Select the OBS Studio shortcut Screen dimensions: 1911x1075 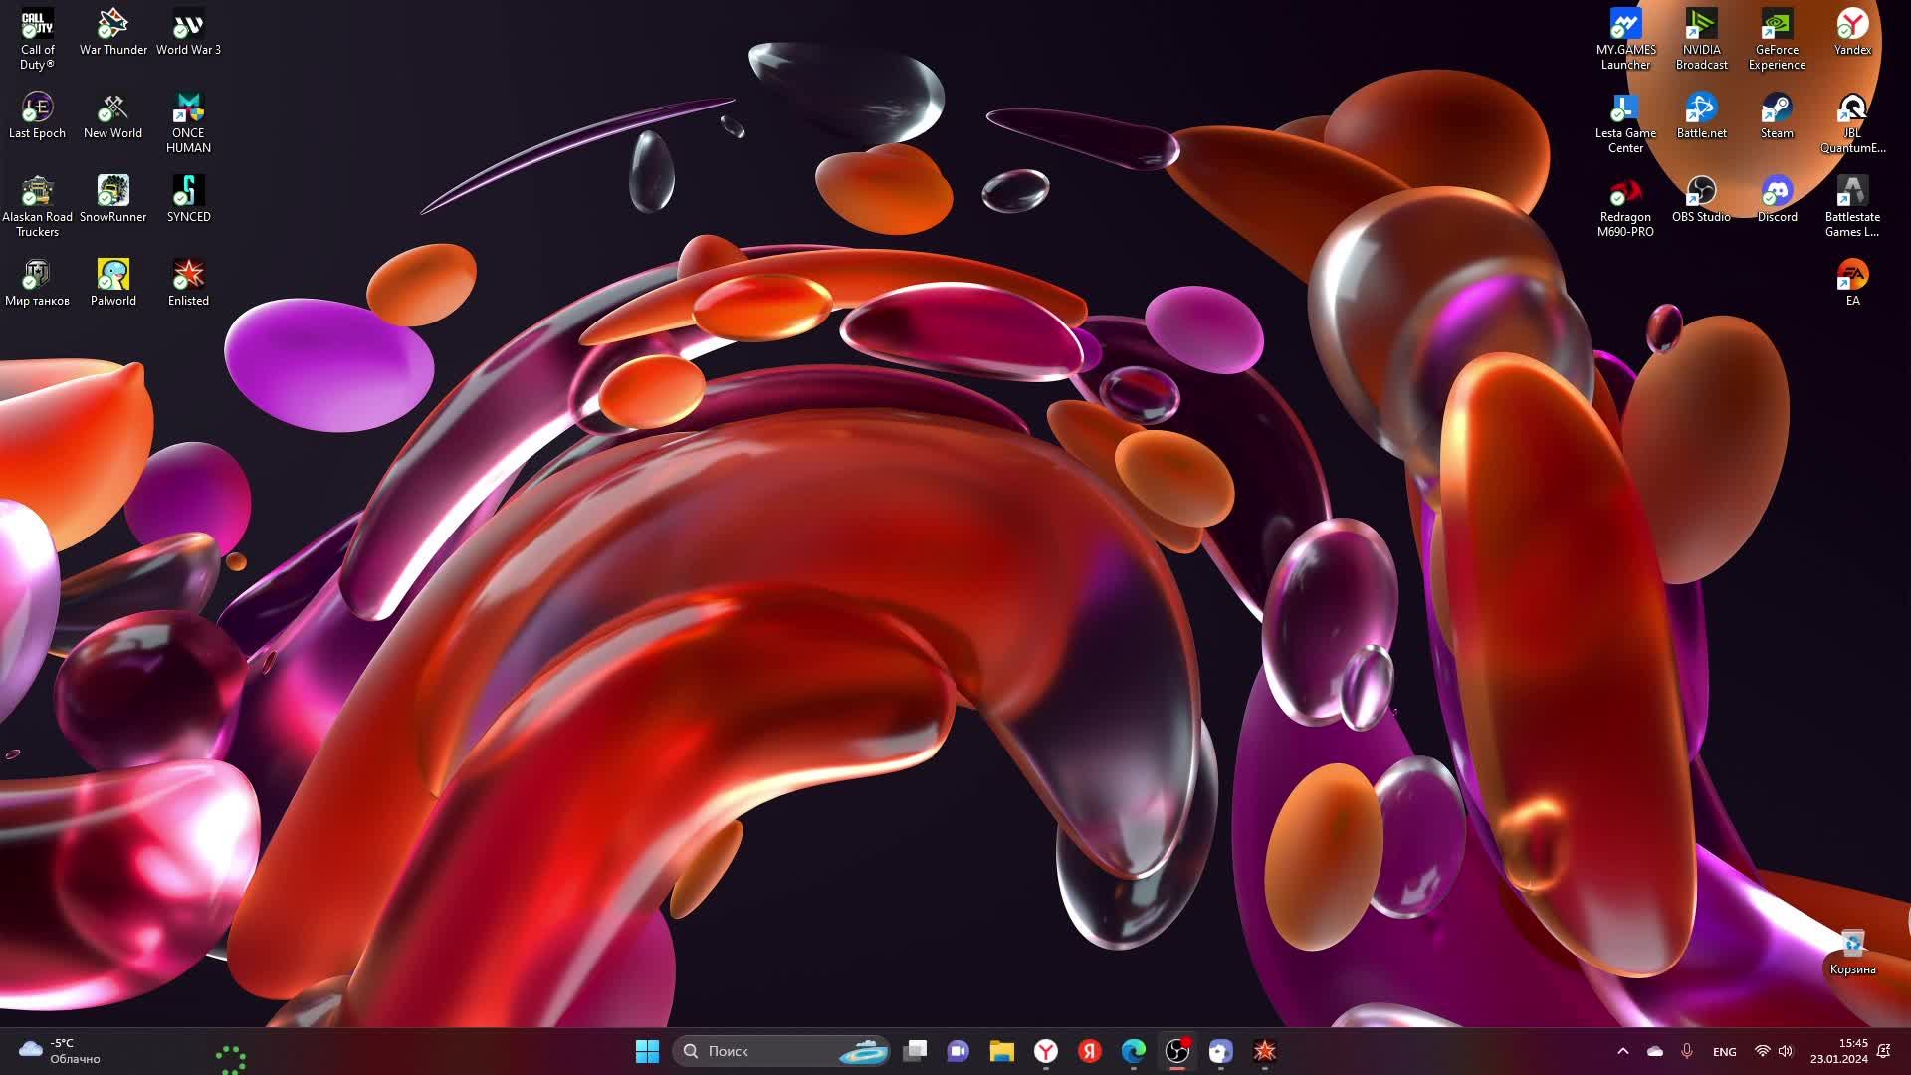pos(1701,192)
